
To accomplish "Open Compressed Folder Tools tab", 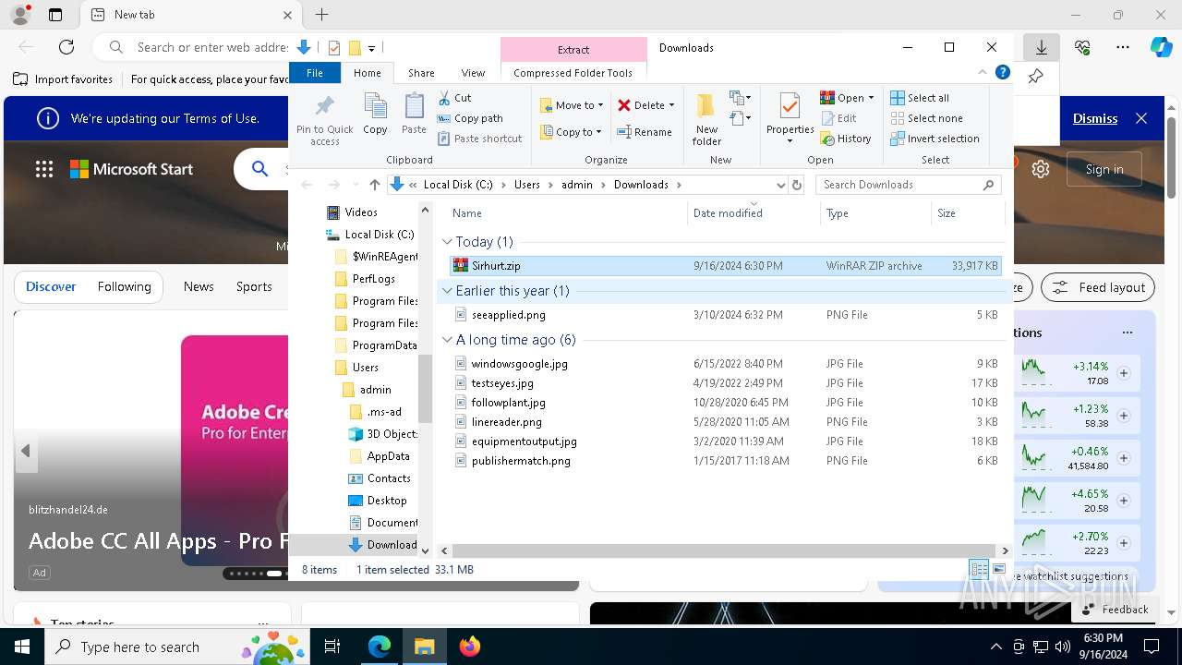I will click(573, 73).
